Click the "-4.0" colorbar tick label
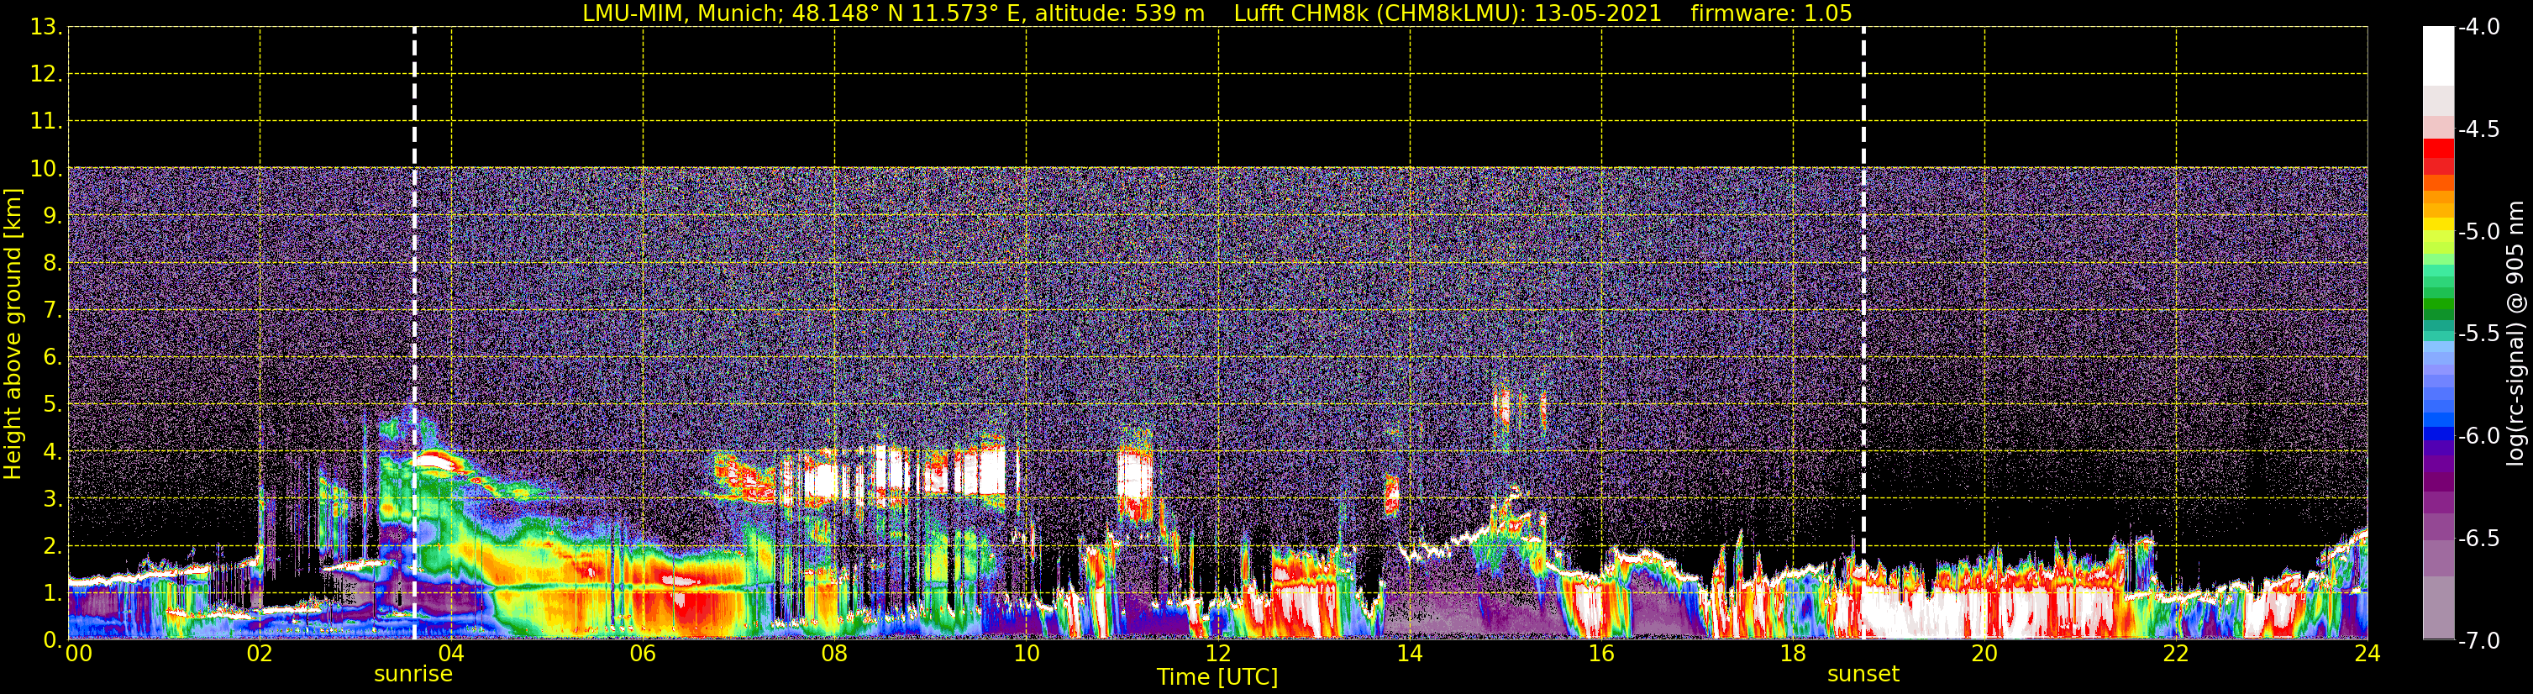This screenshot has height=694, width=2533. pos(2479,28)
